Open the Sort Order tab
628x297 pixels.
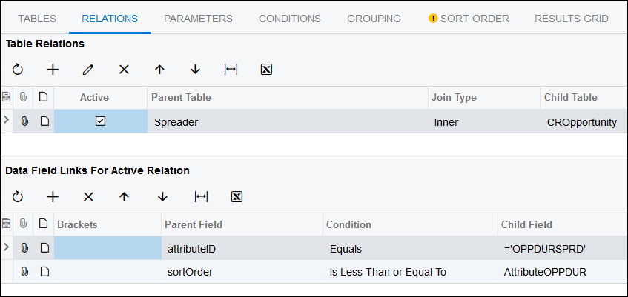469,19
